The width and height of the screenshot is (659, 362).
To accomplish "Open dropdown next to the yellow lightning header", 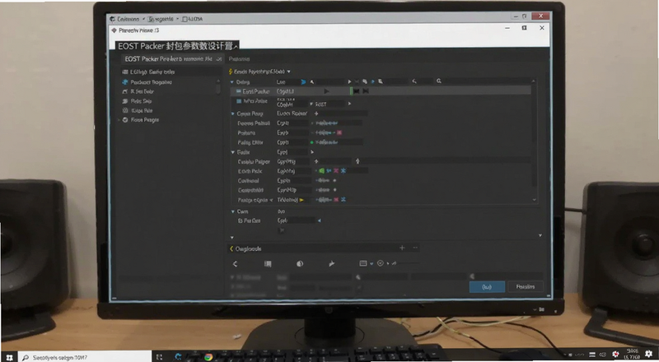I will pos(289,72).
